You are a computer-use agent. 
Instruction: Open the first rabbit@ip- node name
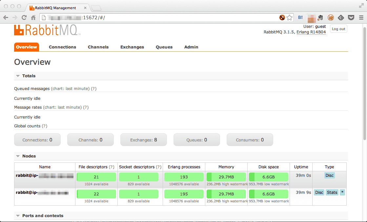(45, 176)
